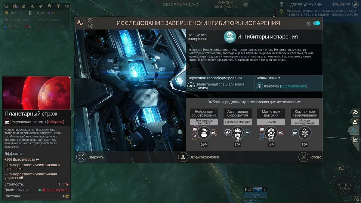
Task: Click the Развитие империи category label
Action: tap(238, 122)
